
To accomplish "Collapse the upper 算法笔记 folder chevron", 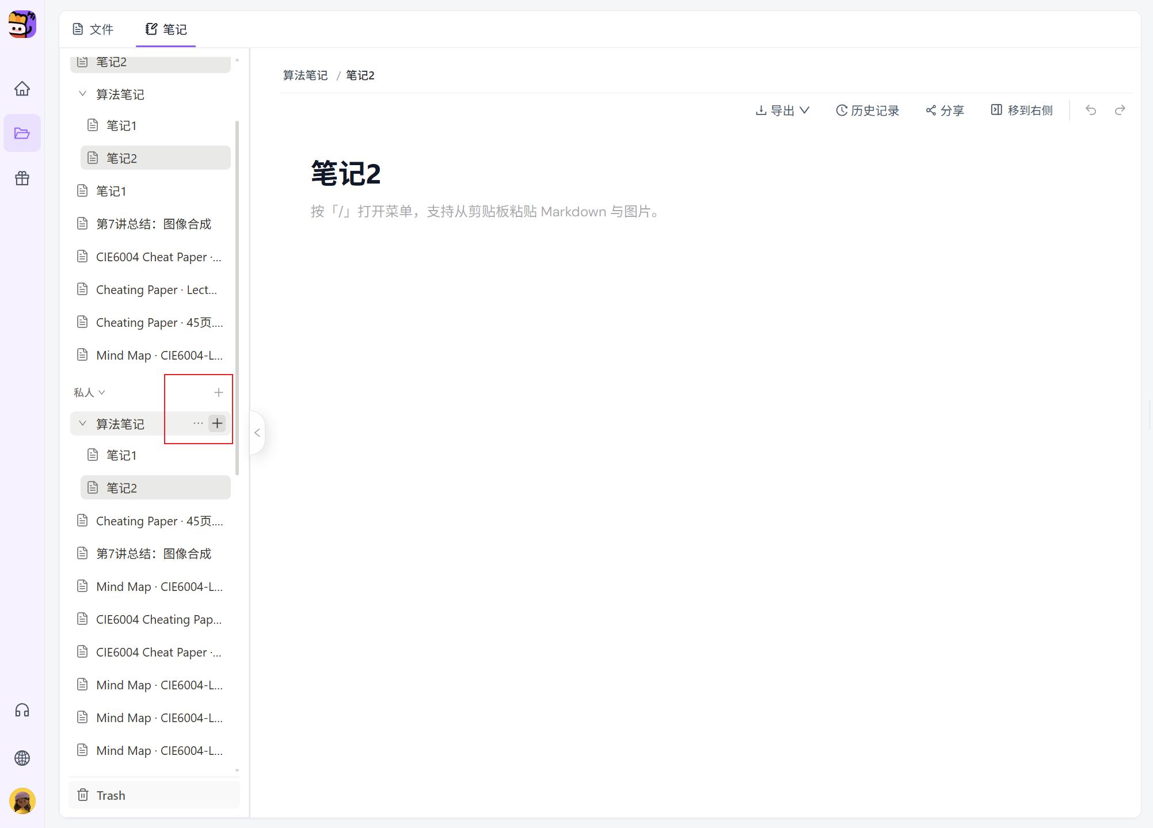I will click(x=83, y=94).
